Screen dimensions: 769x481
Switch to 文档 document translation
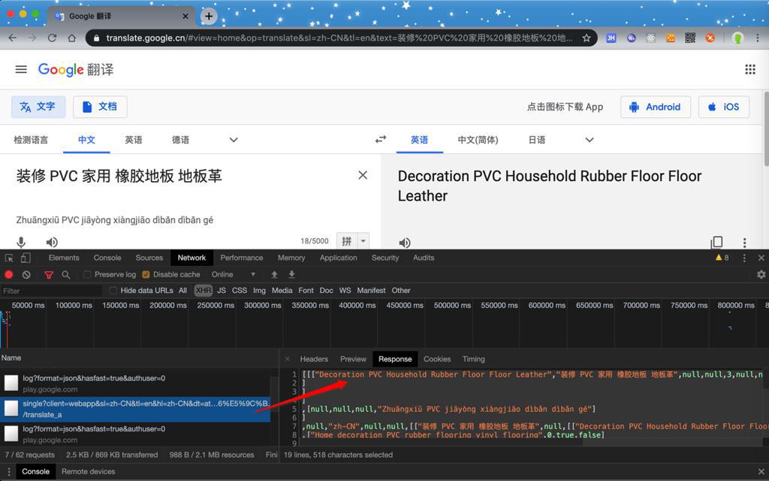(x=100, y=107)
